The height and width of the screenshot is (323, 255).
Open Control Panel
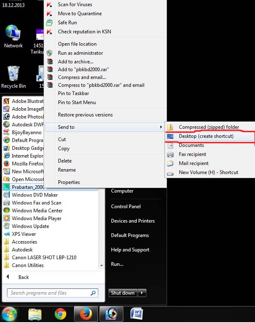pos(125,207)
